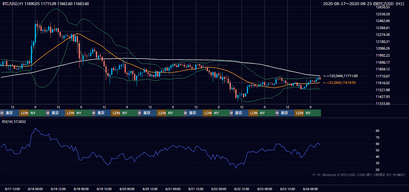Click price axis value 11616.02

pyautogui.click(x=382, y=83)
